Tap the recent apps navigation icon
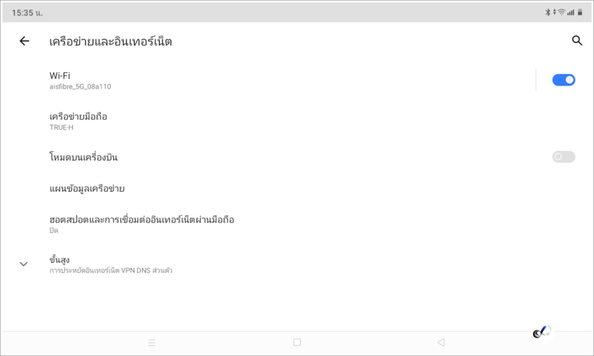 point(151,343)
